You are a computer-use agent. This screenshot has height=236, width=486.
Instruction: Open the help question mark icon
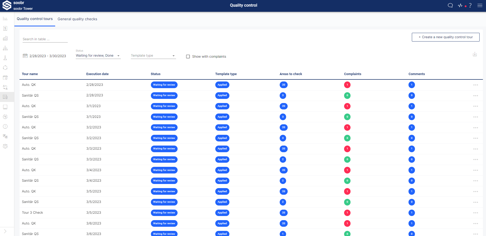point(470,5)
